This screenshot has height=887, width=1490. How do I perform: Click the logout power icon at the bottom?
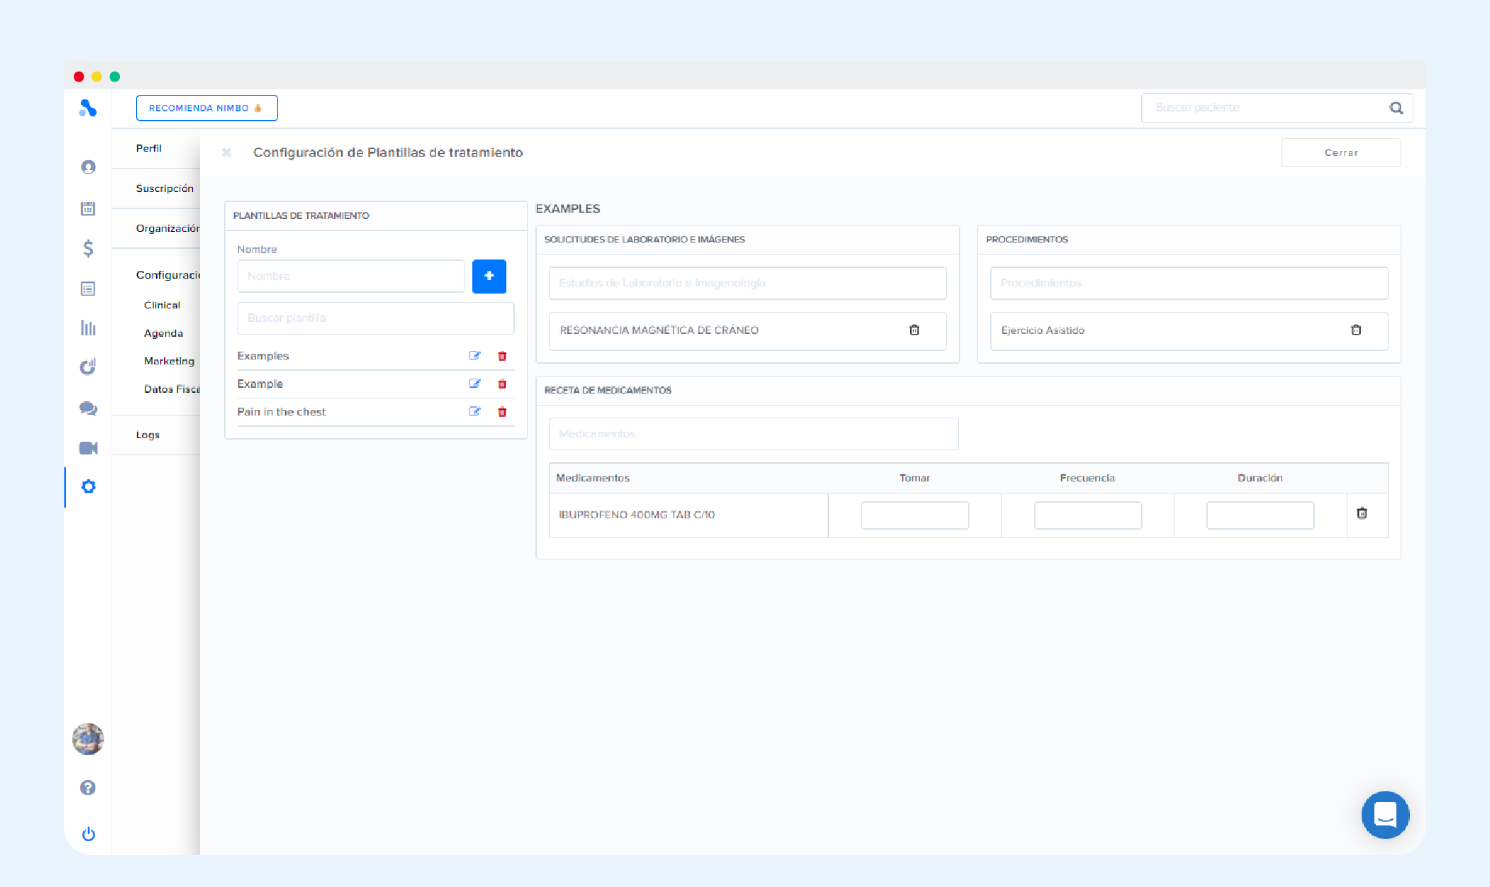point(88,834)
